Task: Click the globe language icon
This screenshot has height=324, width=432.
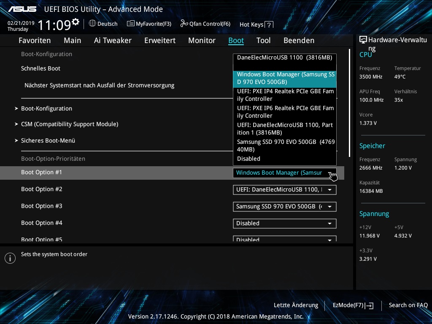Action: tap(92, 24)
